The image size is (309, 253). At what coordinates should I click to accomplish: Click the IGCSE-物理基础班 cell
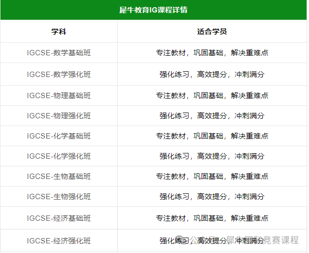click(59, 96)
